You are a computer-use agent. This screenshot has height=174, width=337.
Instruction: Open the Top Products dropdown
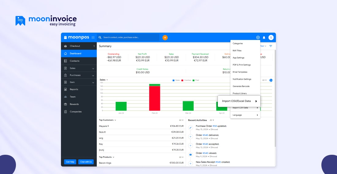[107, 157]
